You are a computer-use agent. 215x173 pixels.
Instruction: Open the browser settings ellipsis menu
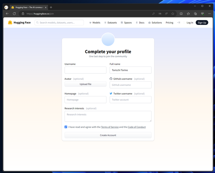(x=209, y=14)
